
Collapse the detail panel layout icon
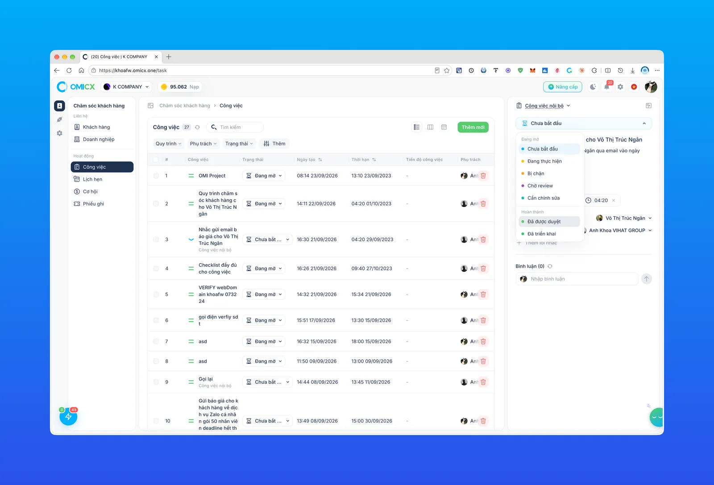click(648, 106)
